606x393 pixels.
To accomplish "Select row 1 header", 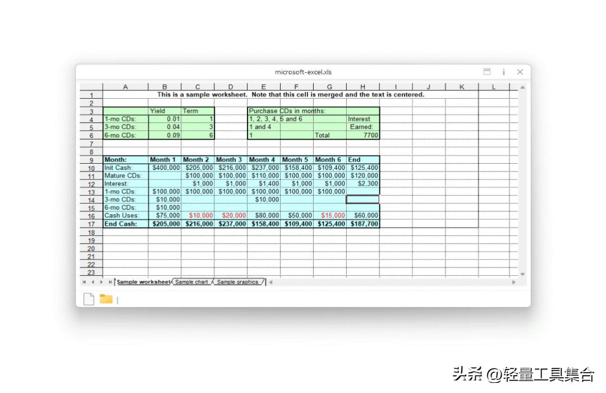I will pos(91,95).
